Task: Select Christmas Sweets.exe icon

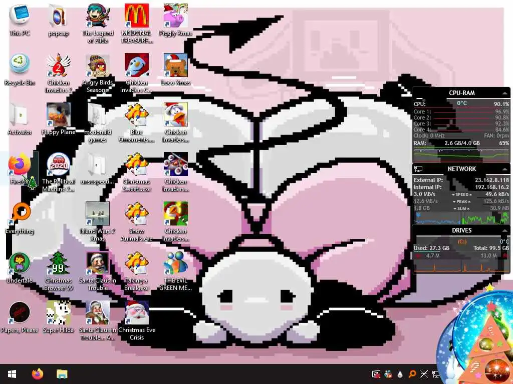Action: pos(137,172)
